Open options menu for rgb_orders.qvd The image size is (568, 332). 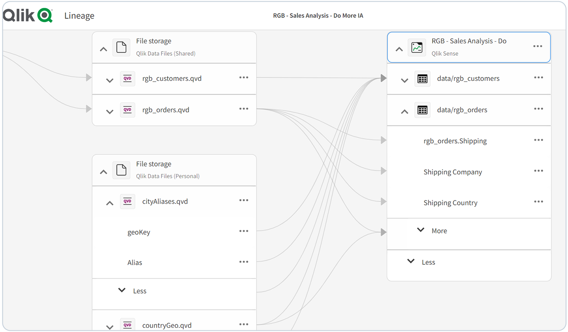[244, 110]
